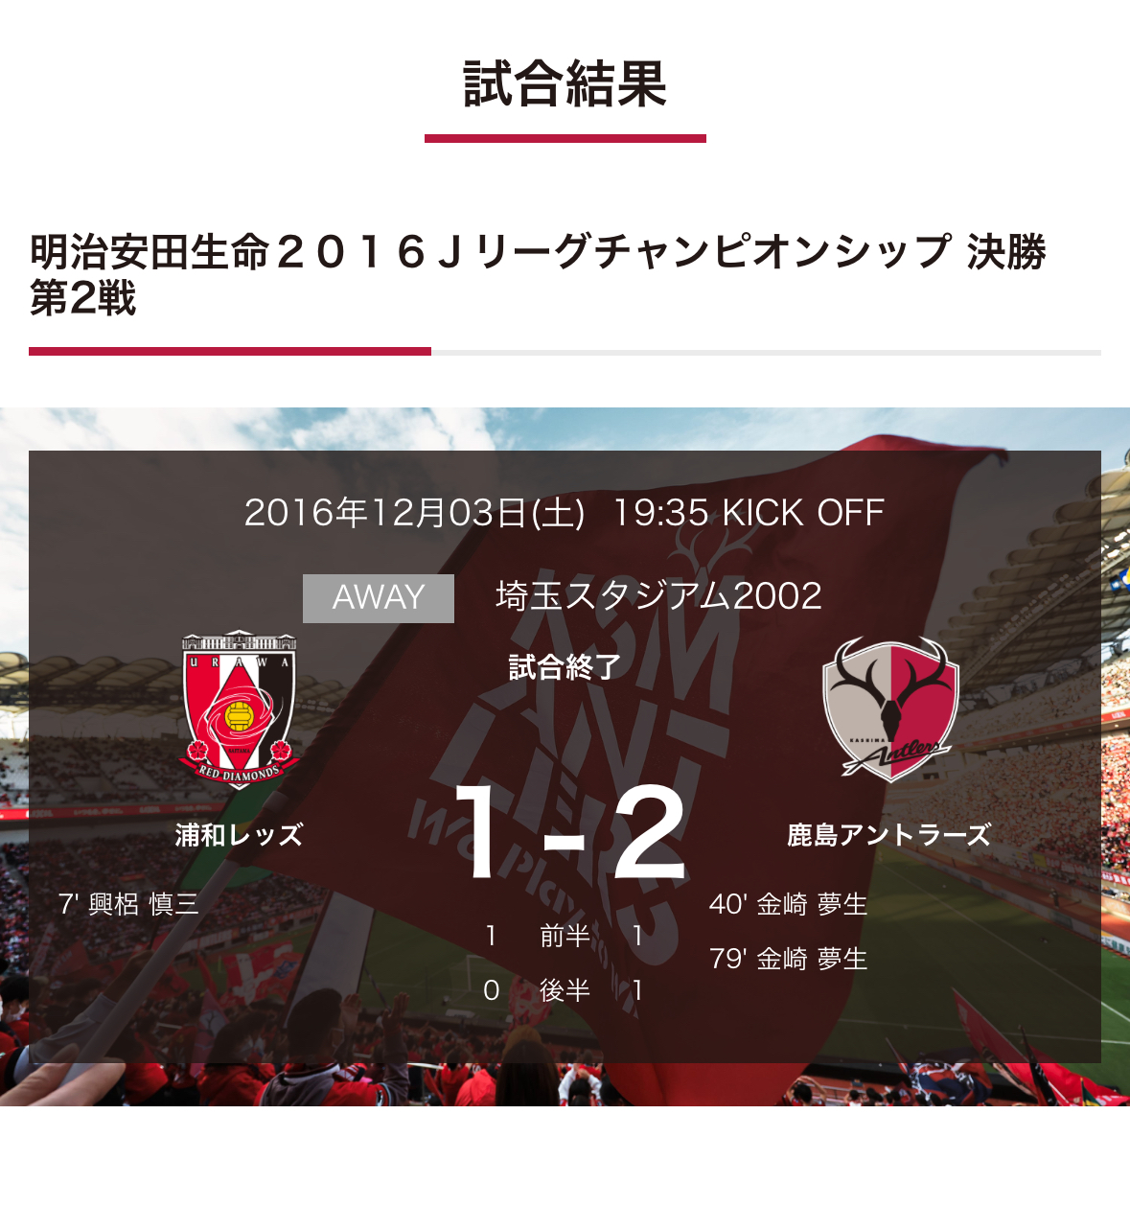Image resolution: width=1130 pixels, height=1230 pixels.
Task: Click the red bar under competition title
Action: (230, 351)
